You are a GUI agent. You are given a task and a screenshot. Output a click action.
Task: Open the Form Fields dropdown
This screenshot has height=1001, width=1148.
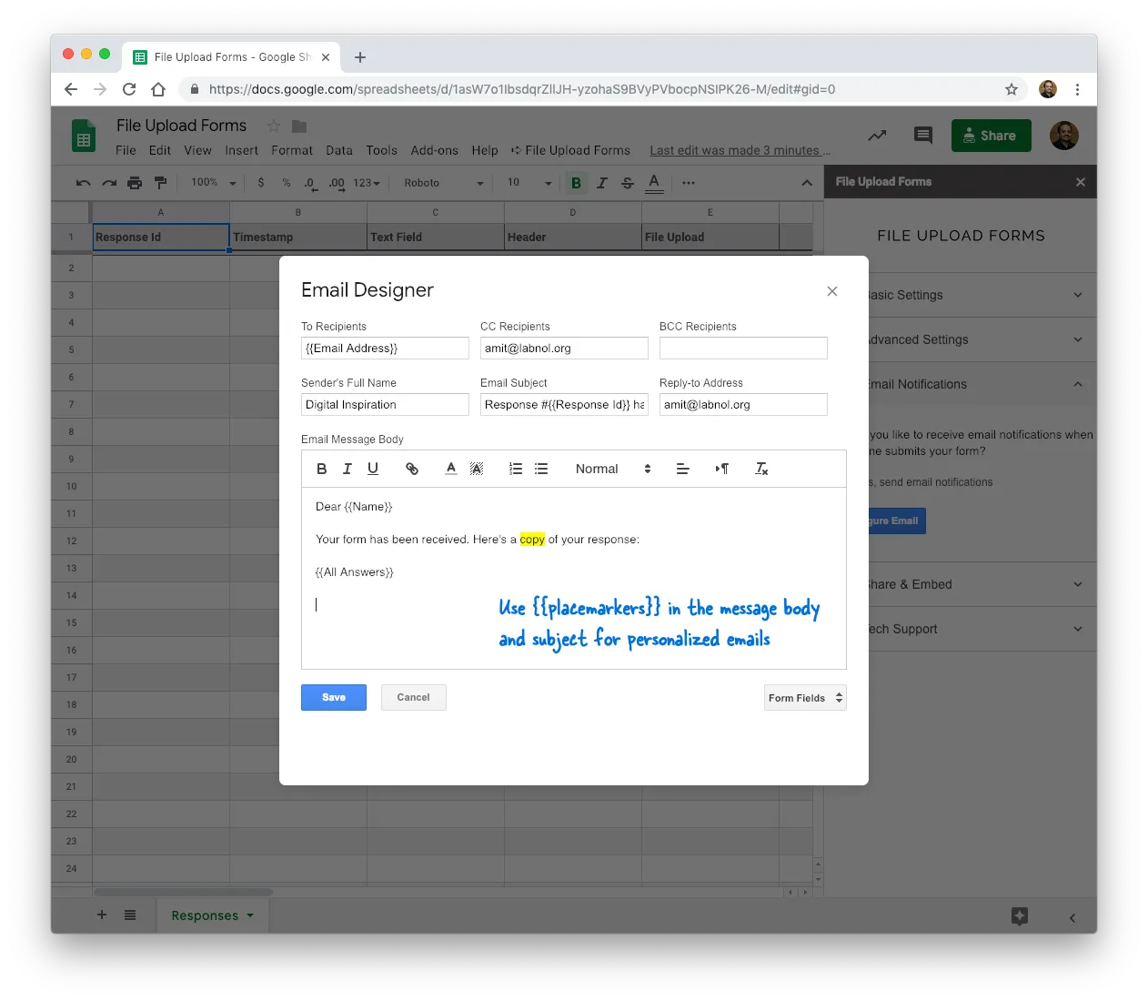(804, 697)
